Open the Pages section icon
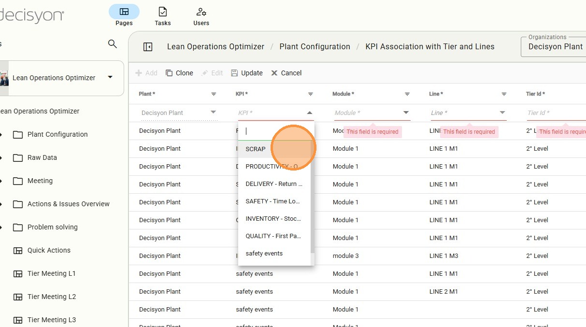This screenshot has height=327, width=586. [124, 12]
